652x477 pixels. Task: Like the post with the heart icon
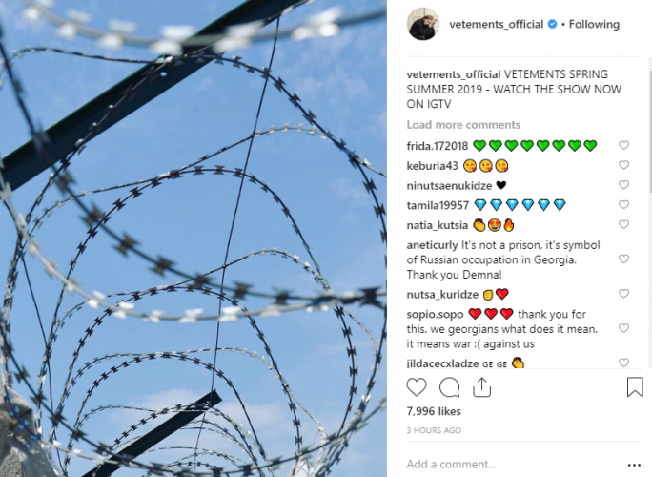tap(417, 387)
